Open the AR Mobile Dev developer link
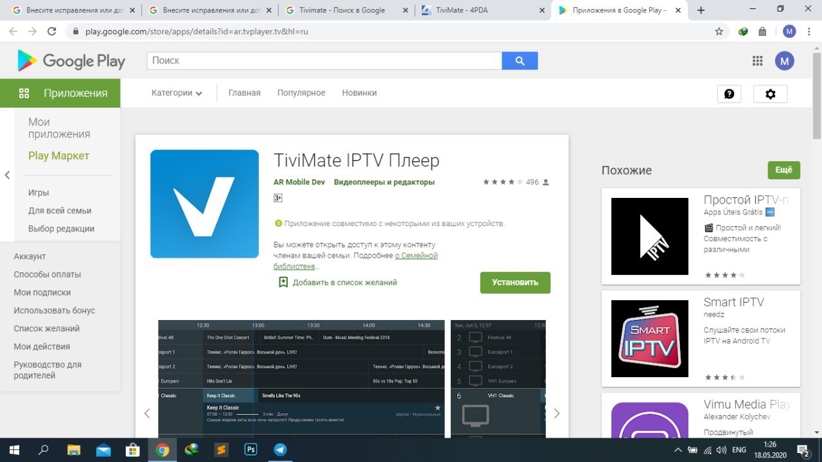Screen dimensions: 822x462 (x=299, y=182)
